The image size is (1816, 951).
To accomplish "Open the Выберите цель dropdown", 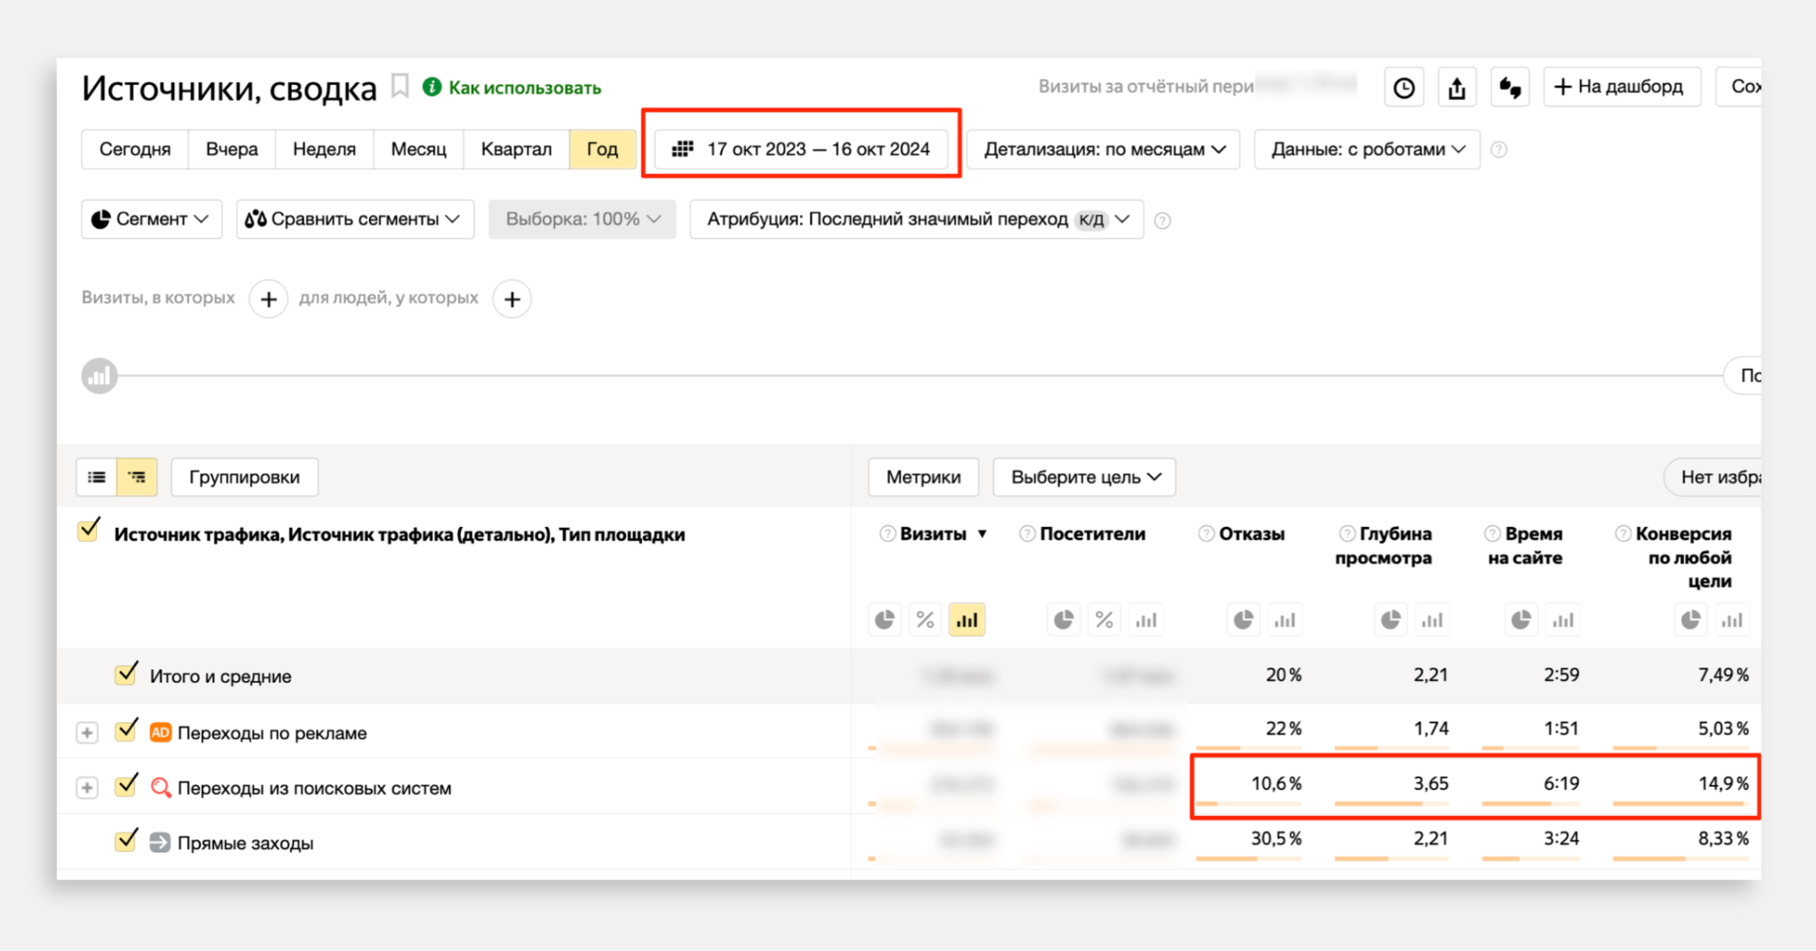I will tap(1084, 477).
